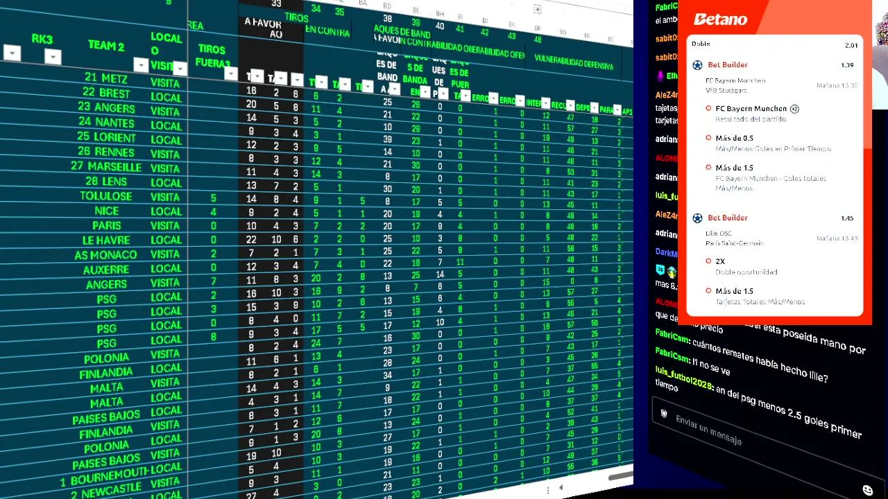Open the RECU column filter dropdown
888x499 pixels.
[x=570, y=106]
